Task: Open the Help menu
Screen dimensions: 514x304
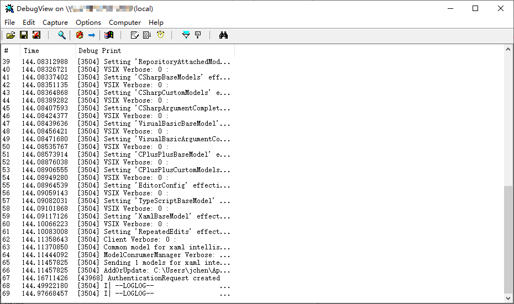Action: click(156, 22)
